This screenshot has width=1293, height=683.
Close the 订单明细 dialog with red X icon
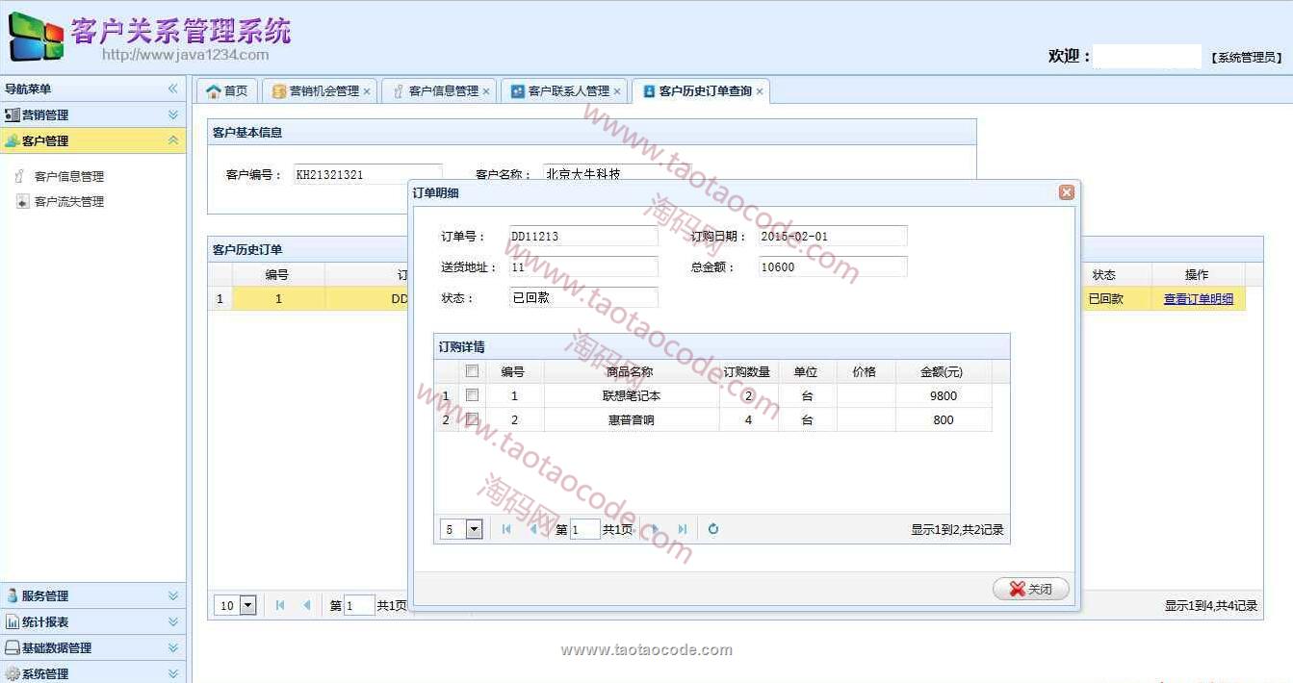(1066, 192)
